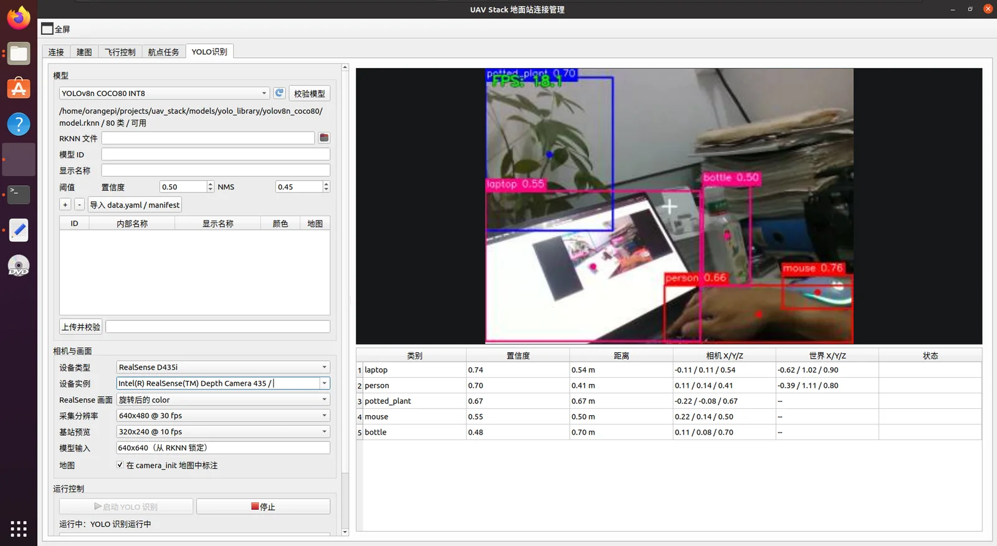Viewport: 997px width, 546px height.
Task: Click scroll-down arrow of left panel scrollbar
Action: (x=345, y=532)
